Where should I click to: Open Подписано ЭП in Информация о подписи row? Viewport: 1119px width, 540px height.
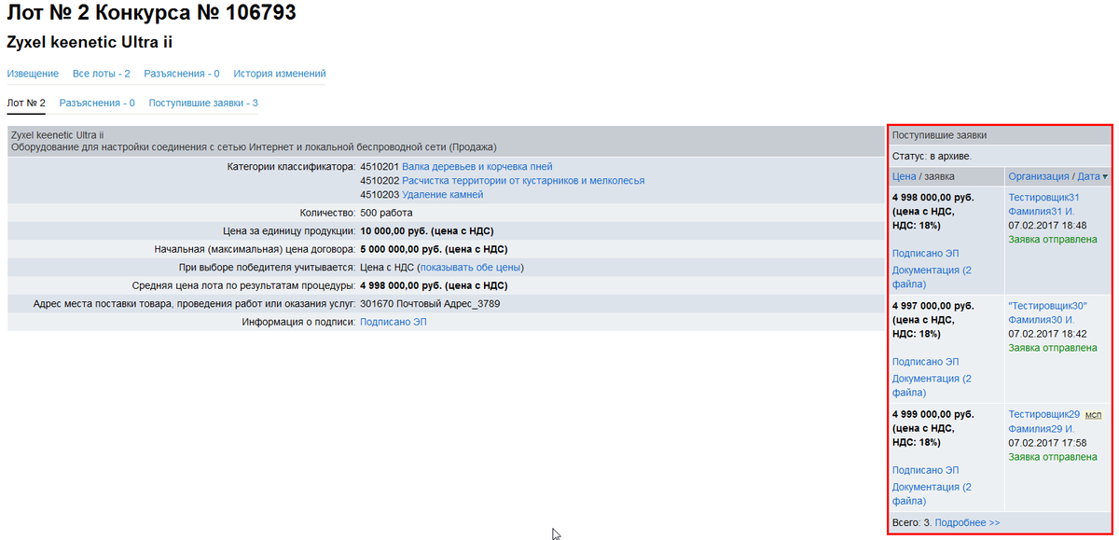click(393, 322)
